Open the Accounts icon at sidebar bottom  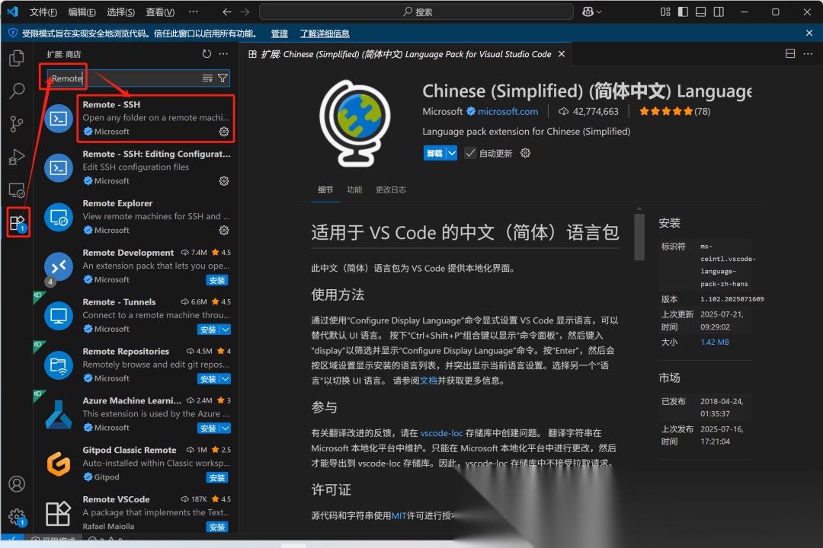(17, 483)
